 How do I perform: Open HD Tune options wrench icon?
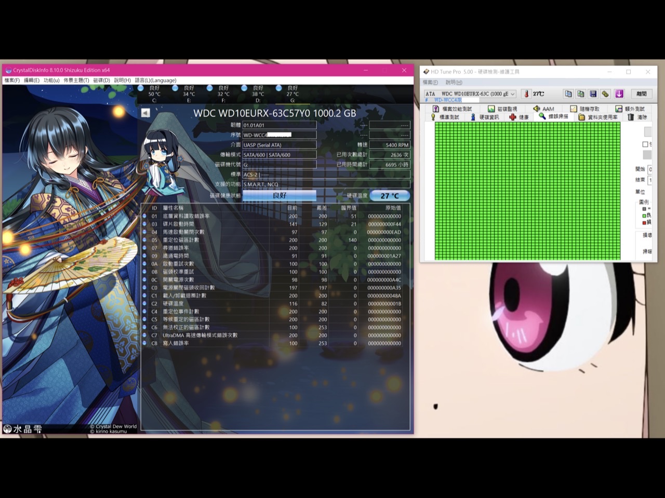click(605, 94)
